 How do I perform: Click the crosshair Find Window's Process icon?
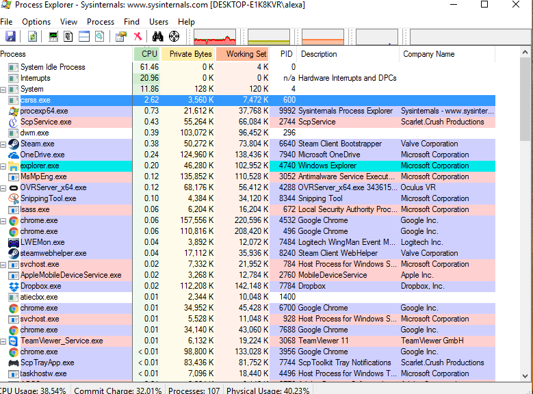click(174, 36)
